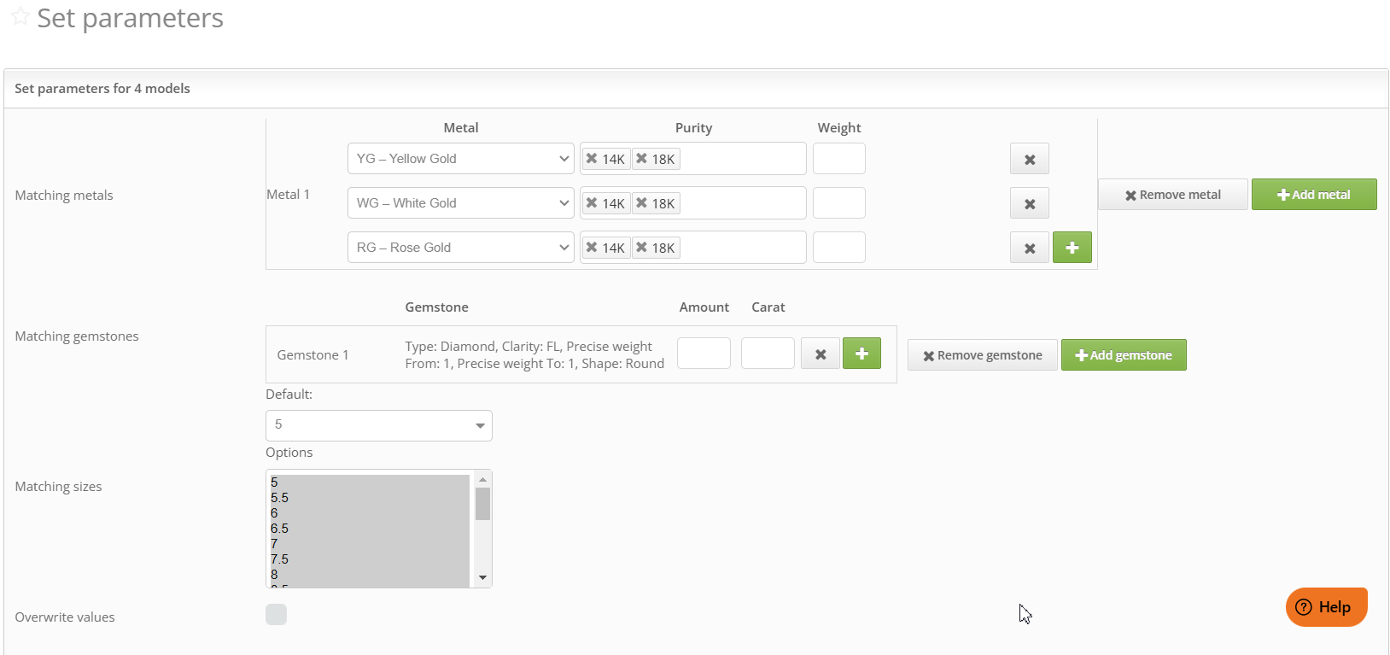Click the Rose Gold weight field
The width and height of the screenshot is (1390, 655).
(x=839, y=248)
